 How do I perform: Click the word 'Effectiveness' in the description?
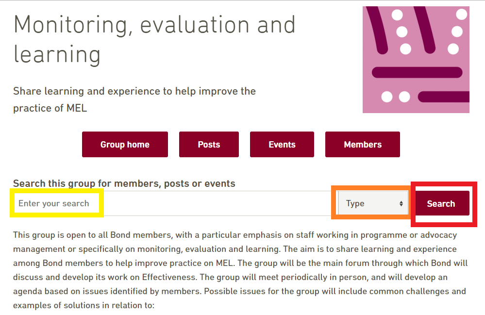point(169,277)
